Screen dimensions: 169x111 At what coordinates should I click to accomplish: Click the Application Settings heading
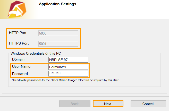coord(57,4)
